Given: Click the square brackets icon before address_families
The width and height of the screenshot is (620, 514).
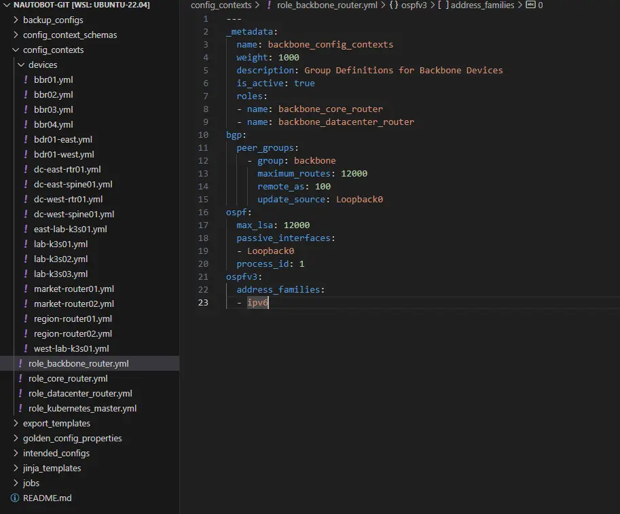Looking at the screenshot, I should point(443,5).
